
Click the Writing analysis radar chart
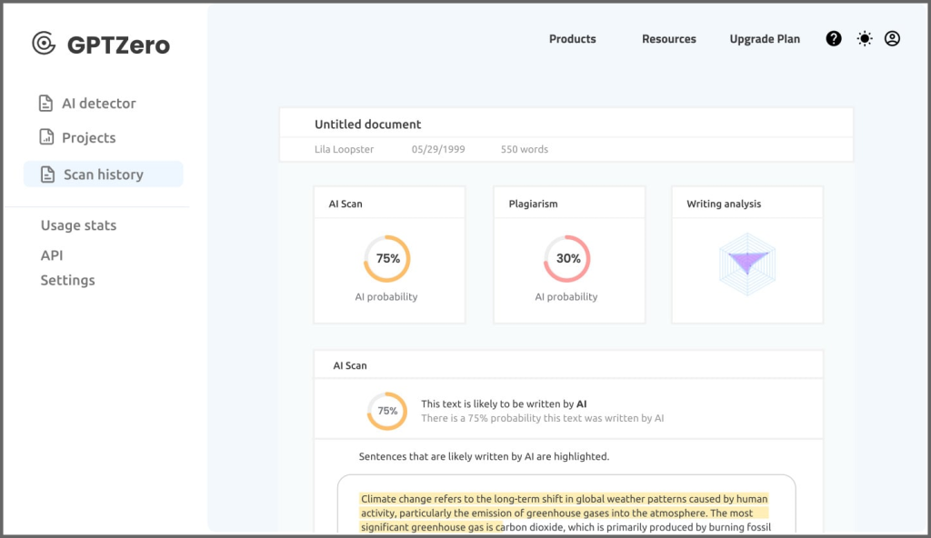pyautogui.click(x=747, y=264)
